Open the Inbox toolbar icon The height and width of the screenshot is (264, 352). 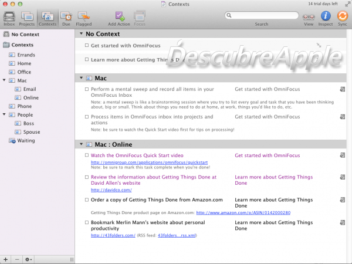pyautogui.click(x=9, y=18)
